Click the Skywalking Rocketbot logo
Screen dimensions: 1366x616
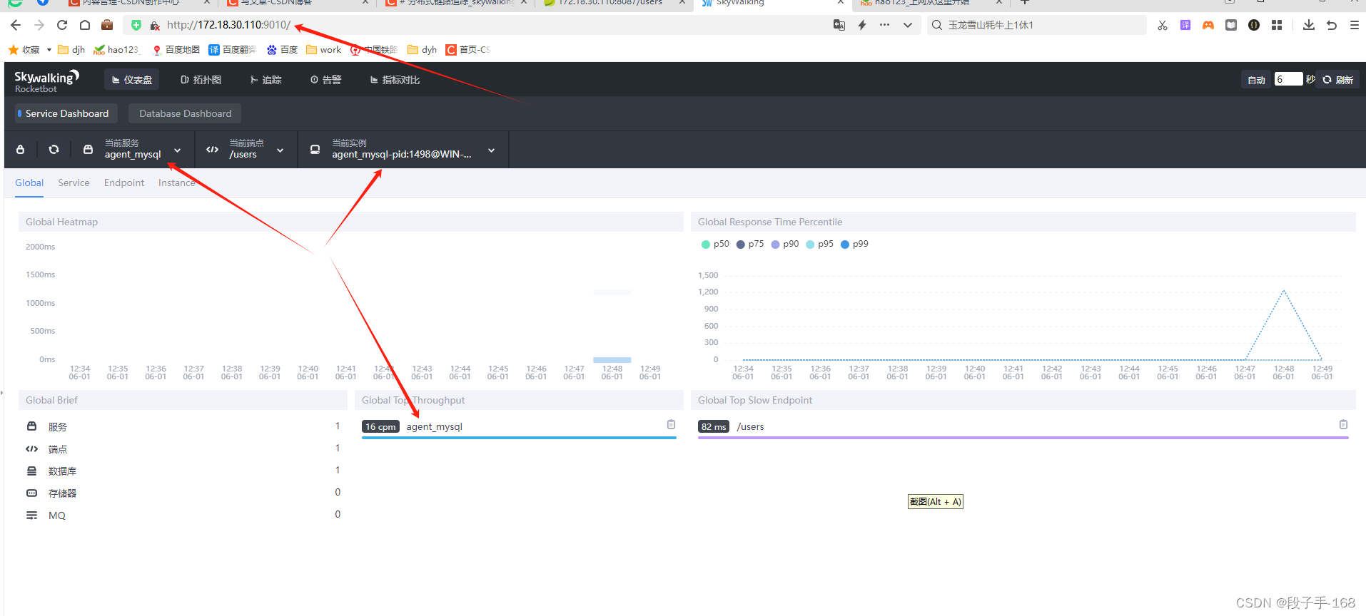46,81
